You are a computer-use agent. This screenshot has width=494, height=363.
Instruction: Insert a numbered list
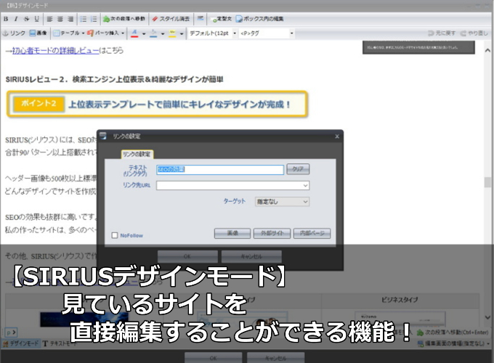click(94, 19)
